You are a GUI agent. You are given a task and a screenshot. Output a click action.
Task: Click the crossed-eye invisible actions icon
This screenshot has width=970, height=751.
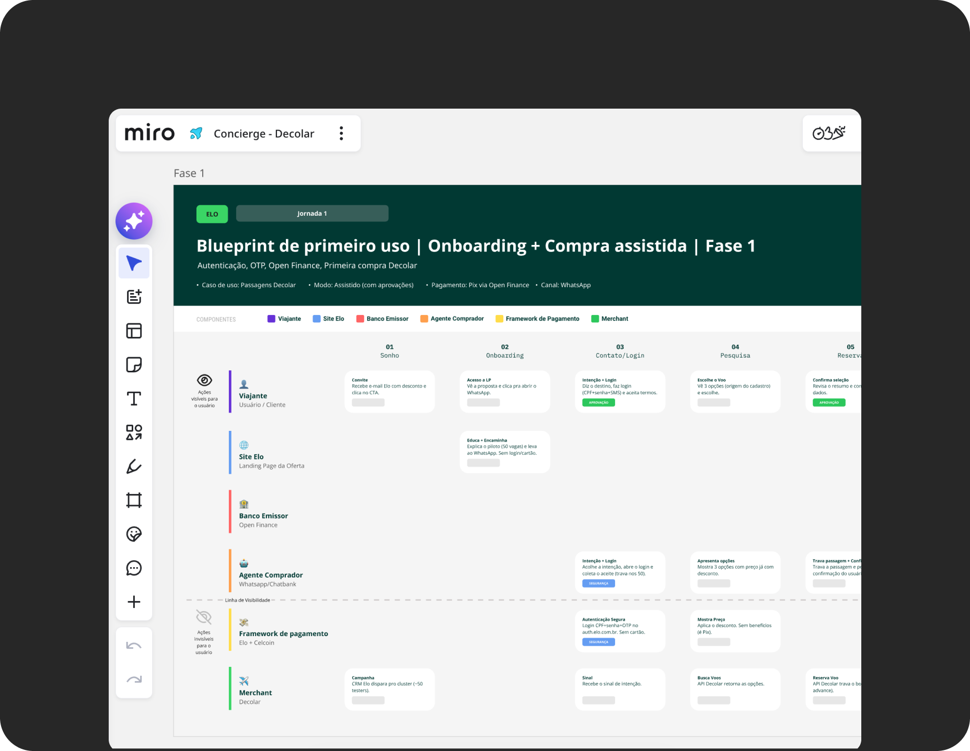[x=204, y=617]
